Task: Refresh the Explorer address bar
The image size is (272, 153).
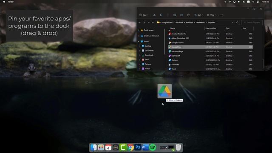Action: click(x=237, y=23)
